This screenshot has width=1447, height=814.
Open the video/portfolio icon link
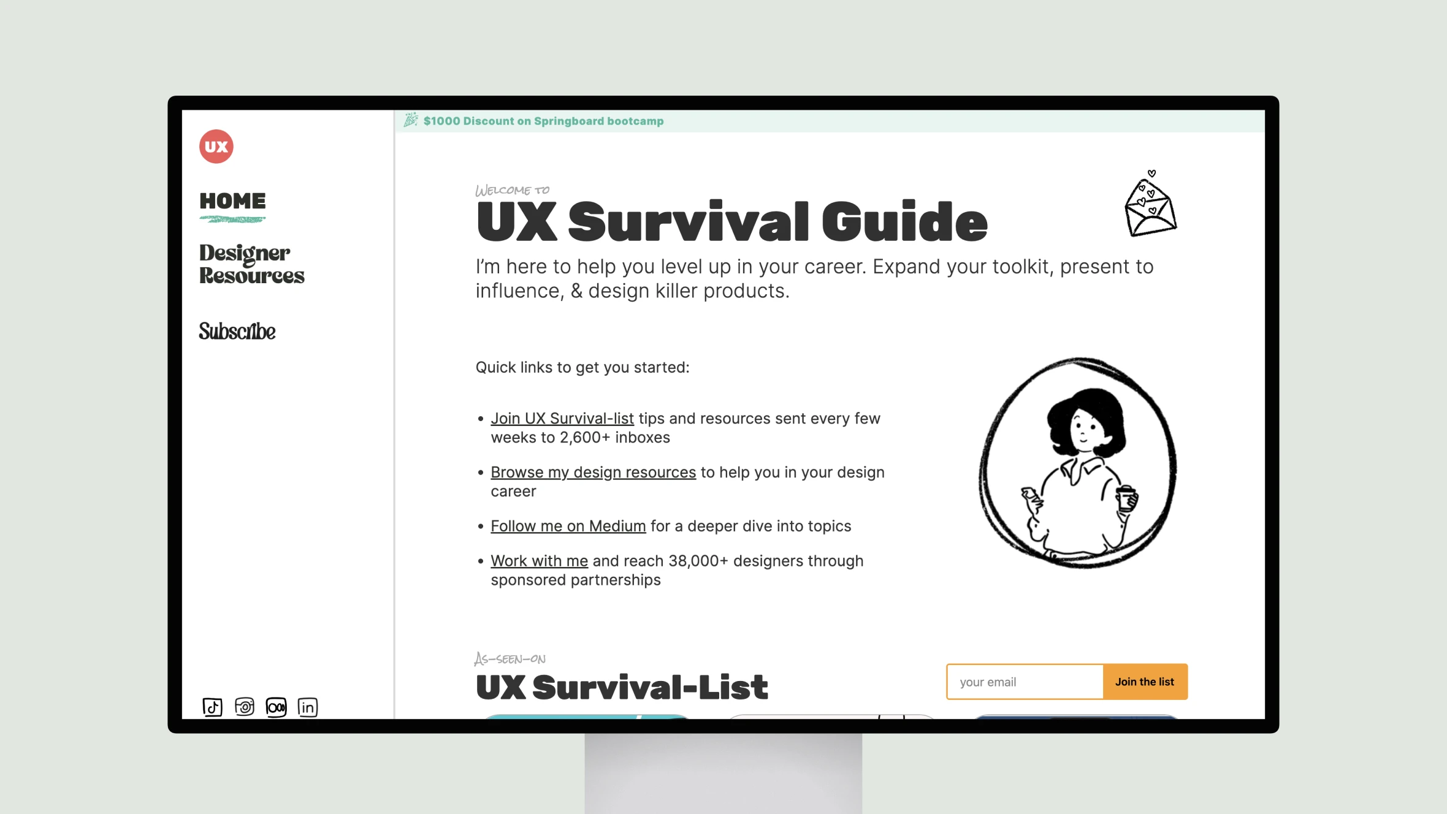click(275, 708)
